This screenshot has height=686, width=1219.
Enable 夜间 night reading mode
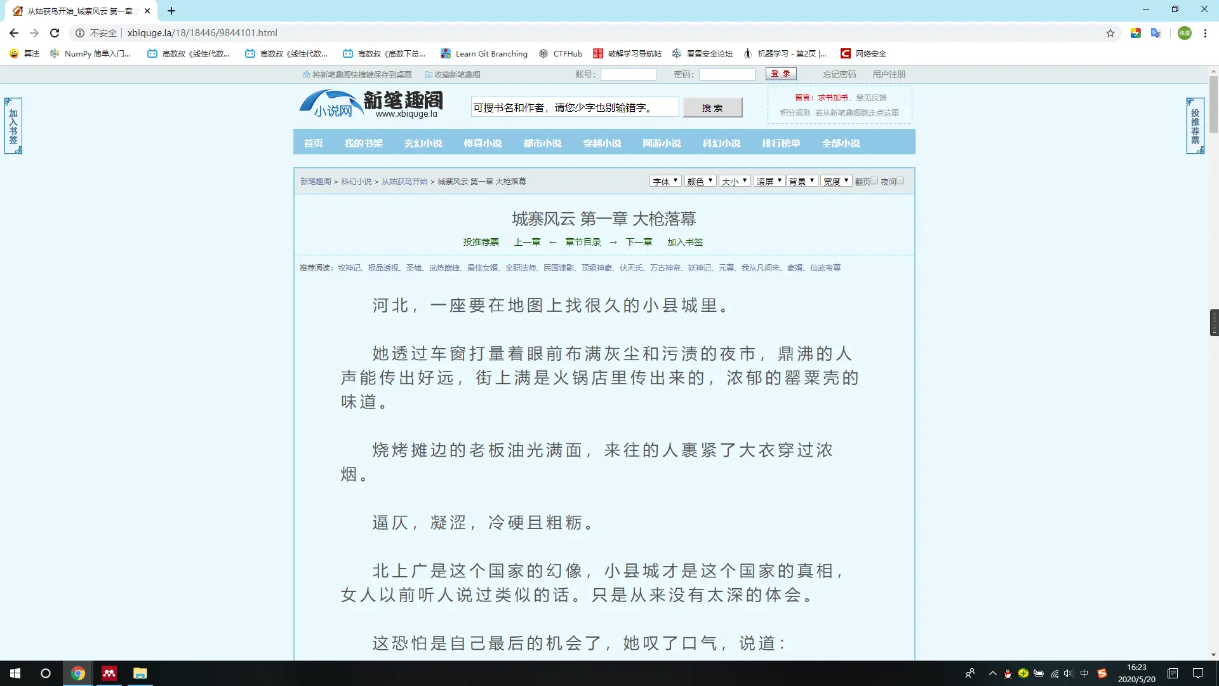point(900,181)
